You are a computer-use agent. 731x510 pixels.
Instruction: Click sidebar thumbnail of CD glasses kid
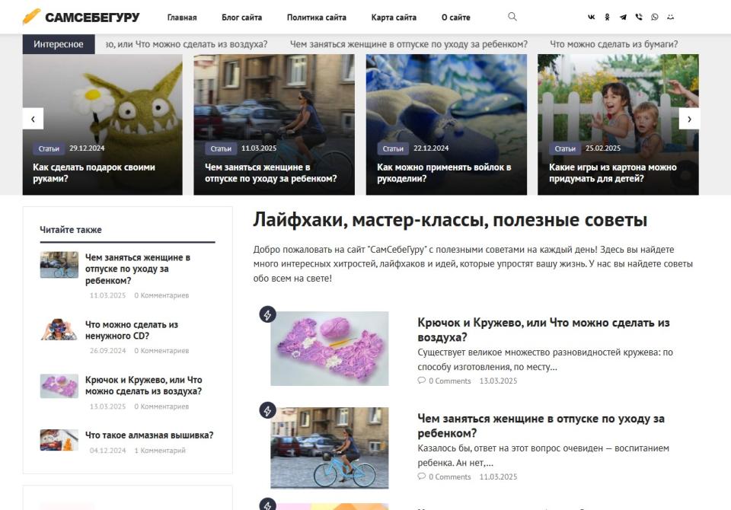[59, 330]
